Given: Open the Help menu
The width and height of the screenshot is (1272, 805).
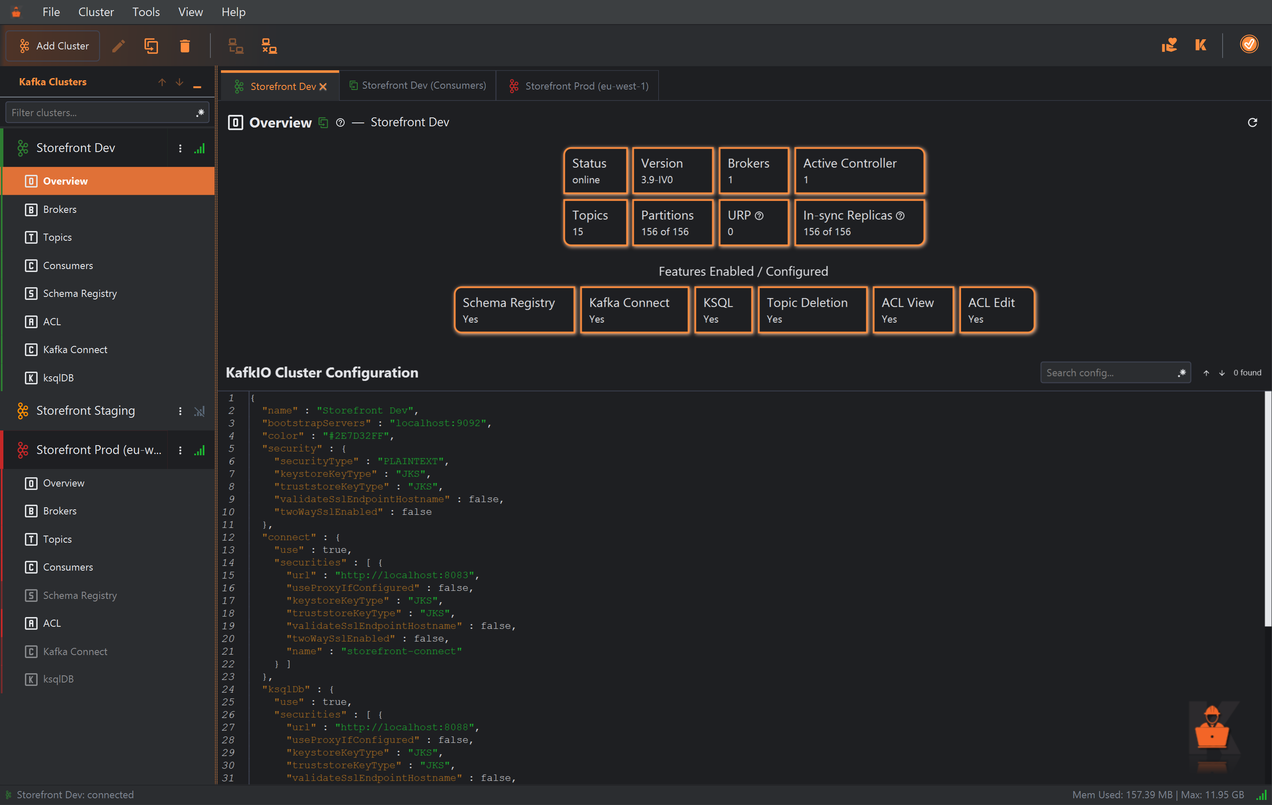Looking at the screenshot, I should coord(234,12).
